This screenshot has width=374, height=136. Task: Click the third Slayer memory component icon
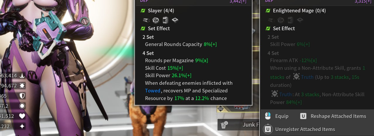[x=165, y=20]
